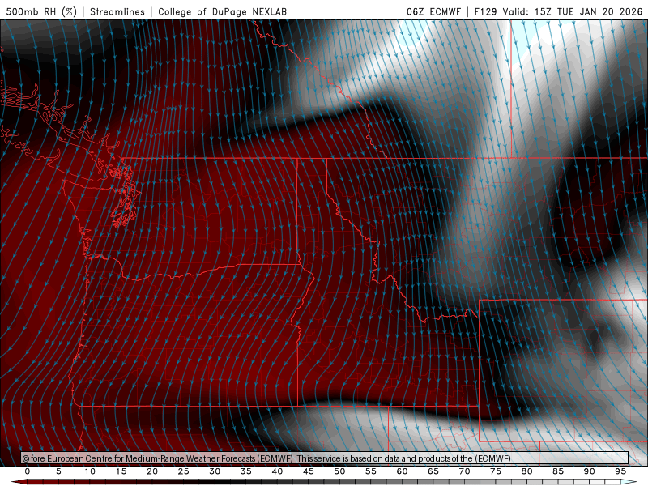
Task: Click the "70" value on the color scale
Action: coord(464,471)
